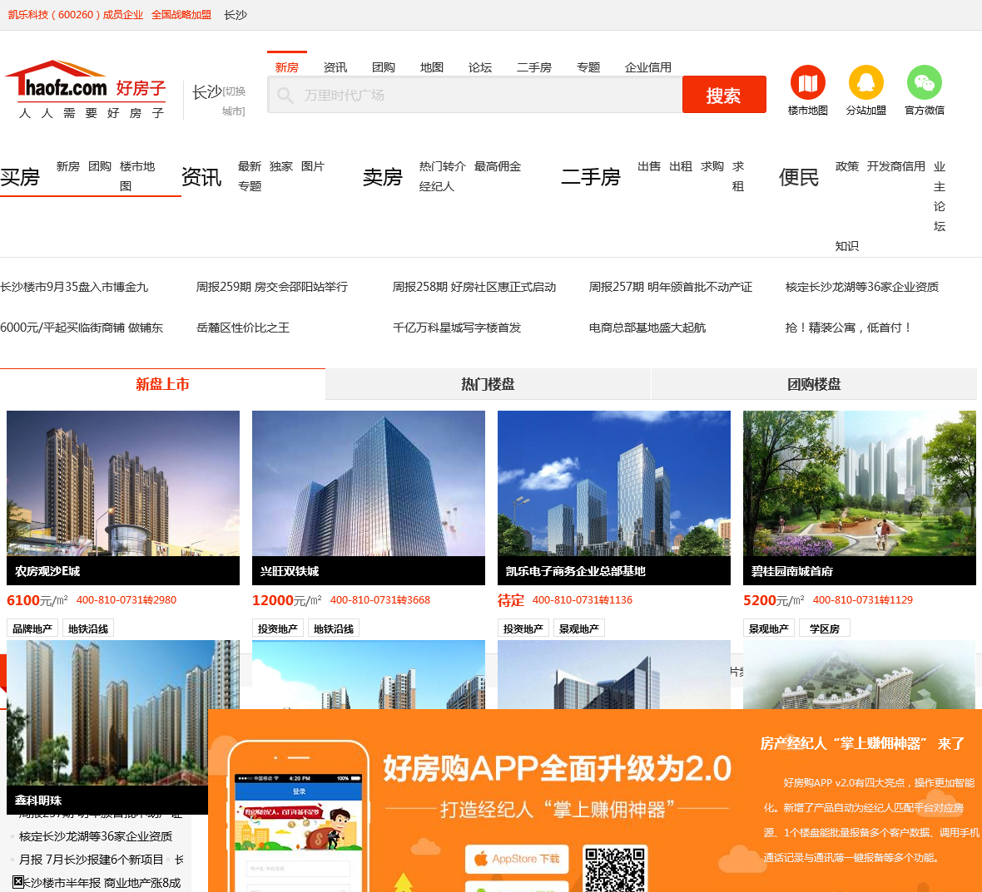
Task: Open headline 长沙楼市9月35盘入市博金九
Action: (74, 287)
